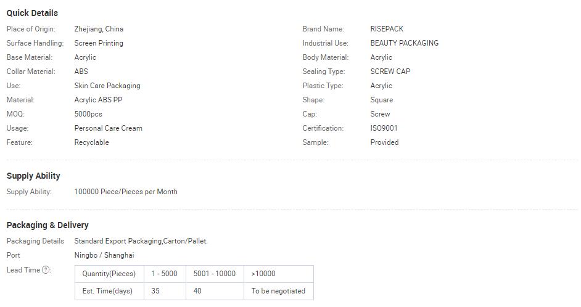Click the Supply Ability section heading
Image resolution: width=581 pixels, height=307 pixels.
click(33, 176)
